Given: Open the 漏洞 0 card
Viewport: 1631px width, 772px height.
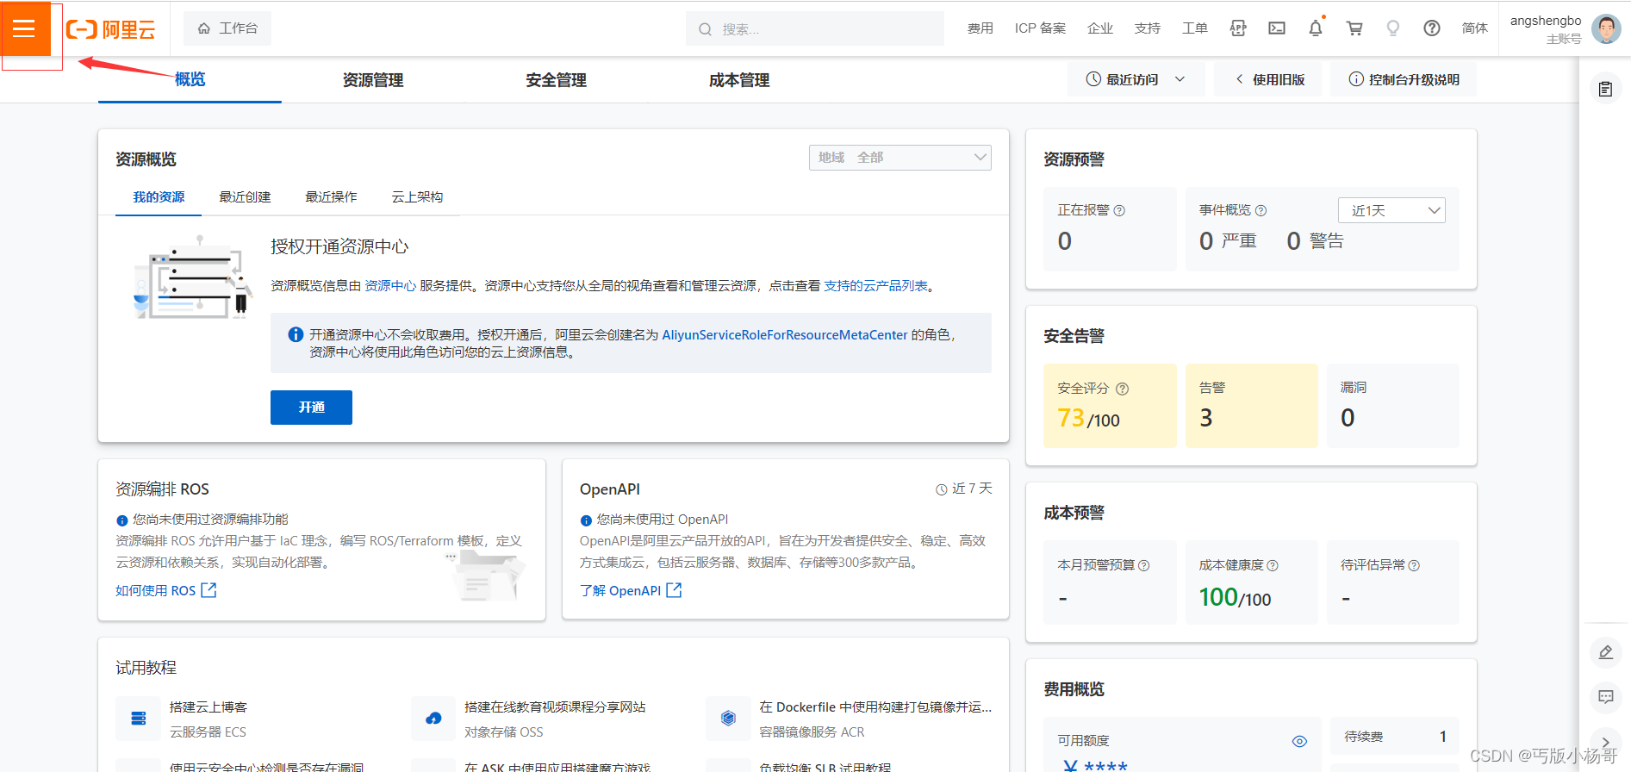Looking at the screenshot, I should pos(1393,406).
